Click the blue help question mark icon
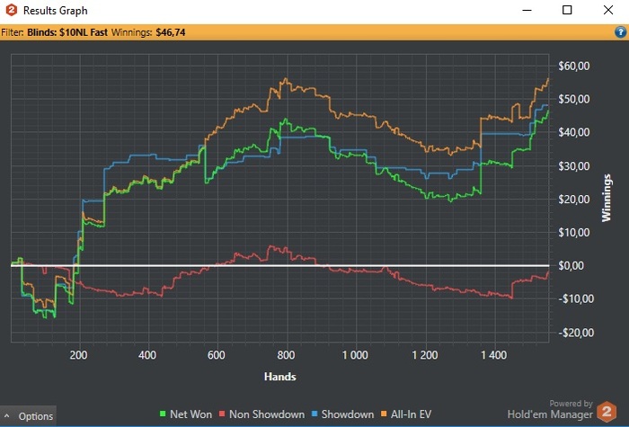 tap(620, 32)
